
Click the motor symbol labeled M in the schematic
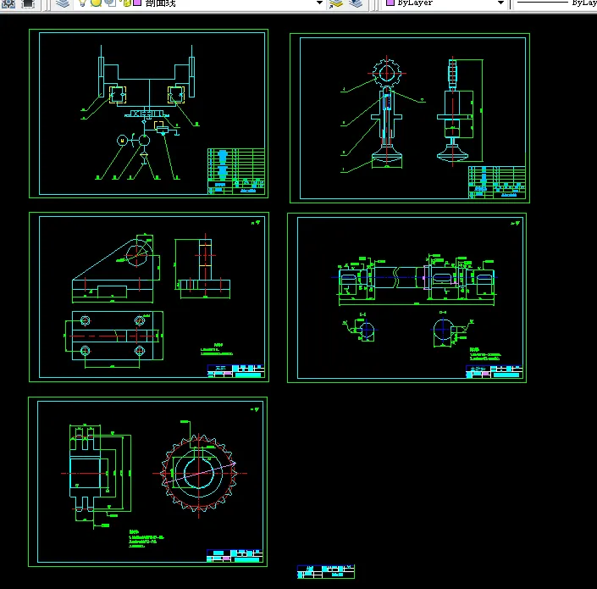[122, 141]
